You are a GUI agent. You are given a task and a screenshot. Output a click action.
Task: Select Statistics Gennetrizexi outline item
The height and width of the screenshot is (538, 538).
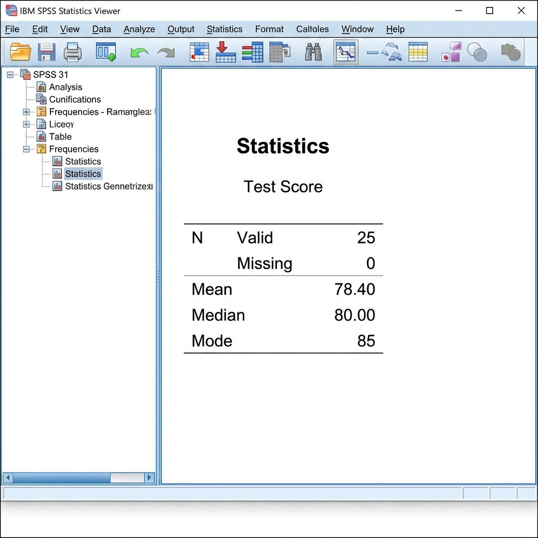[108, 187]
